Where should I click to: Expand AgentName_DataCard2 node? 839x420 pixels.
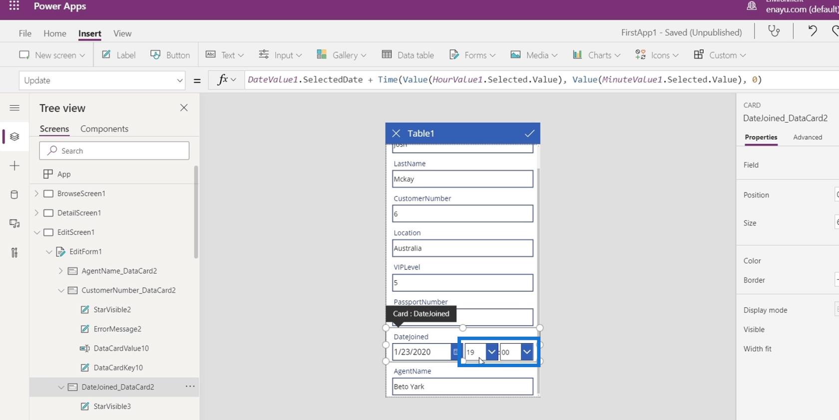(x=61, y=271)
